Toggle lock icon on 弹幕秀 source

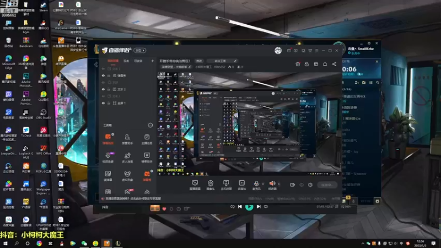tap(109, 76)
